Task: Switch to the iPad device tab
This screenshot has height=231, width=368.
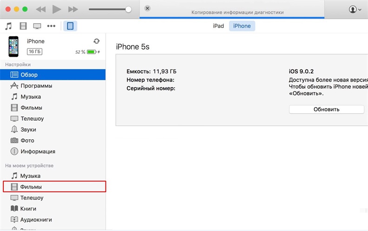Action: coord(218,26)
